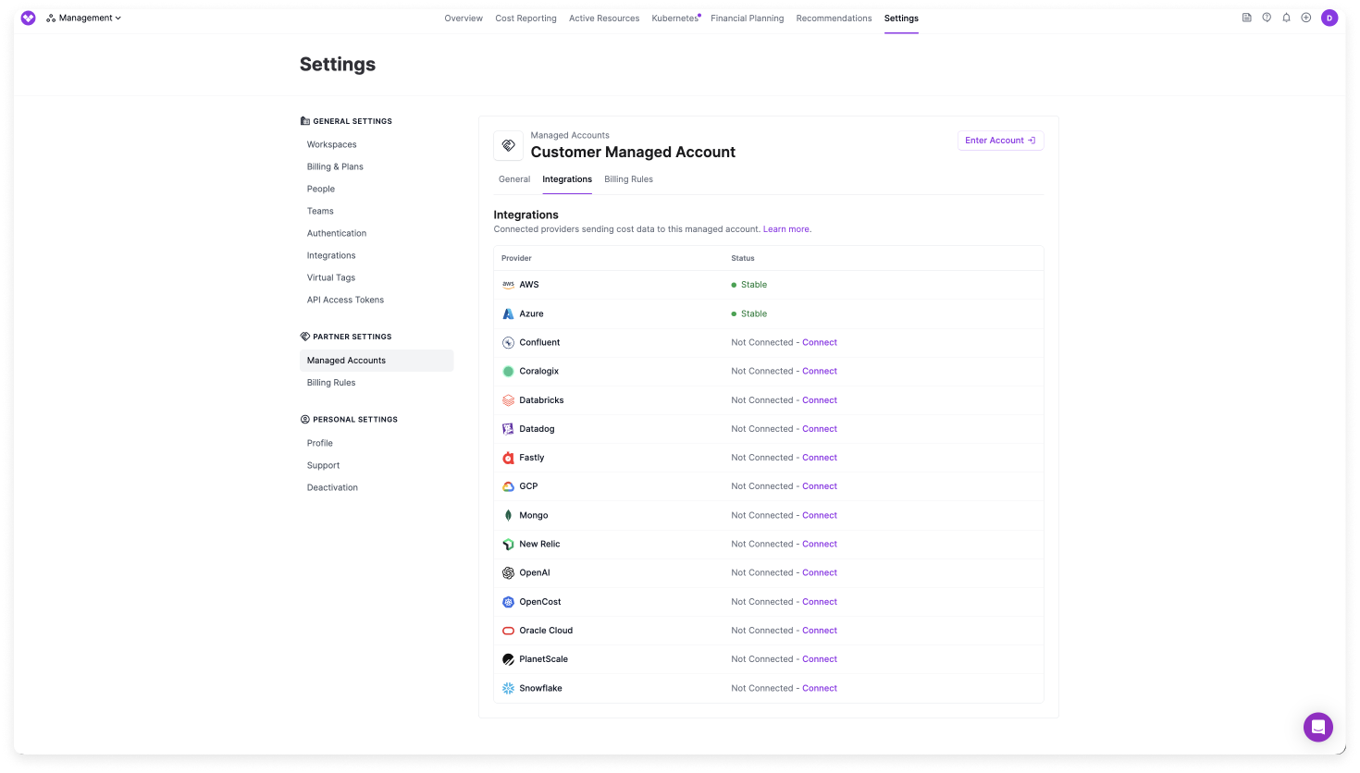Click Connect for OpenCost
The image size is (1360, 773).
[x=820, y=602]
